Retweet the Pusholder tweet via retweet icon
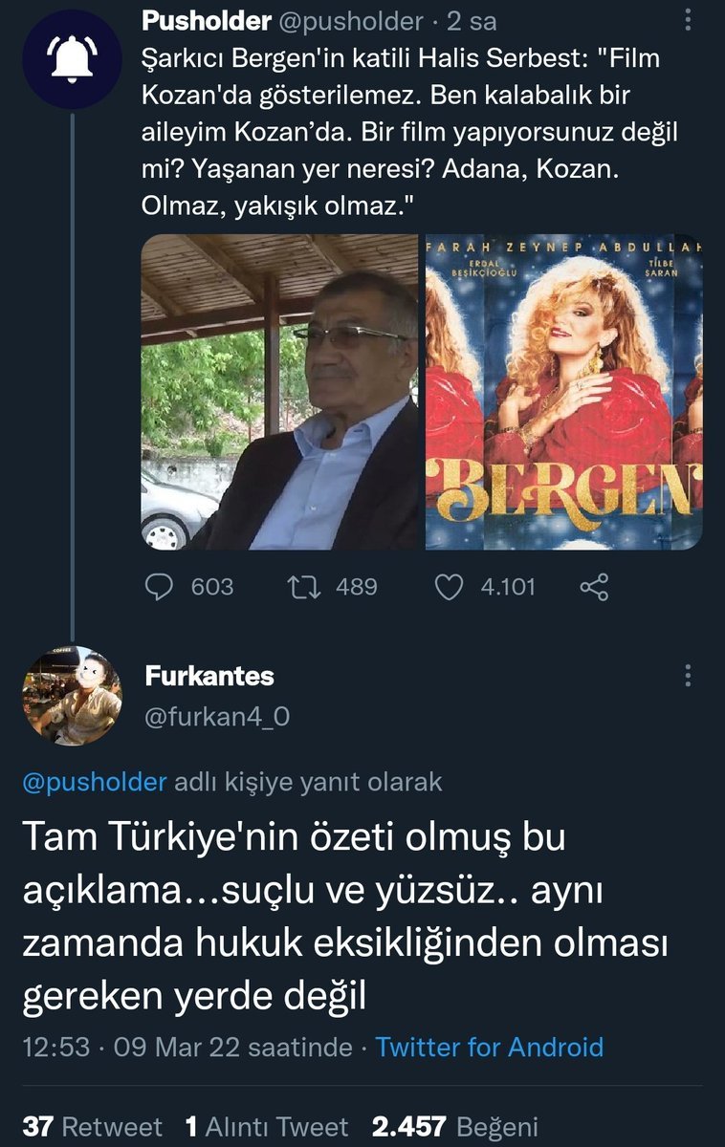Image resolution: width=725 pixels, height=1147 pixels. [x=303, y=587]
